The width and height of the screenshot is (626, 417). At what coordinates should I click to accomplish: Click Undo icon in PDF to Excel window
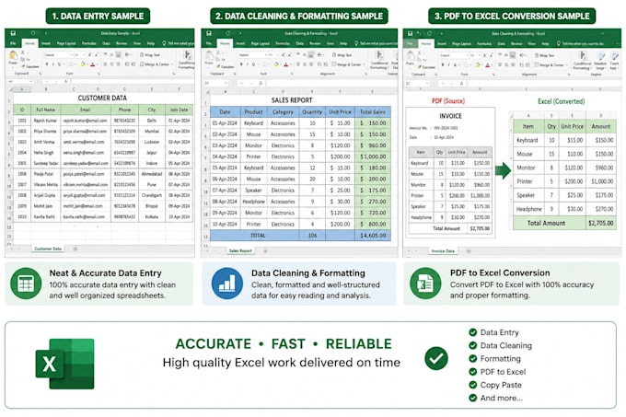[418, 33]
